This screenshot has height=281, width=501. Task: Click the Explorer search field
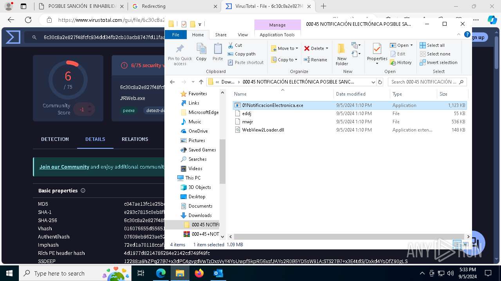(427, 82)
